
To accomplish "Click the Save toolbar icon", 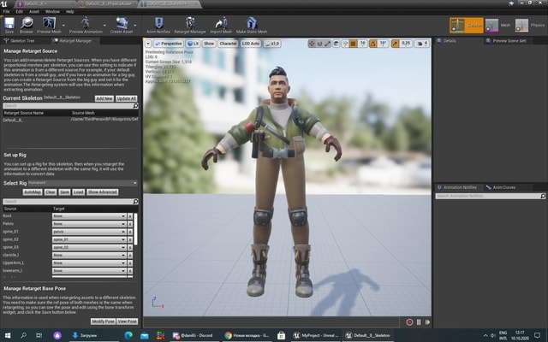I will 9,23.
